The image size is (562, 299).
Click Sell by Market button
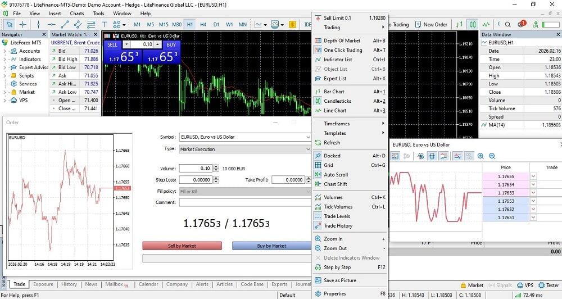click(x=182, y=246)
